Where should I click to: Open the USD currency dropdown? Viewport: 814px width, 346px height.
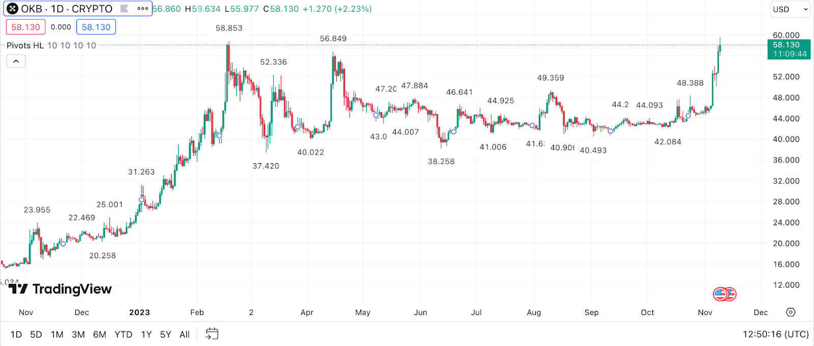790,9
